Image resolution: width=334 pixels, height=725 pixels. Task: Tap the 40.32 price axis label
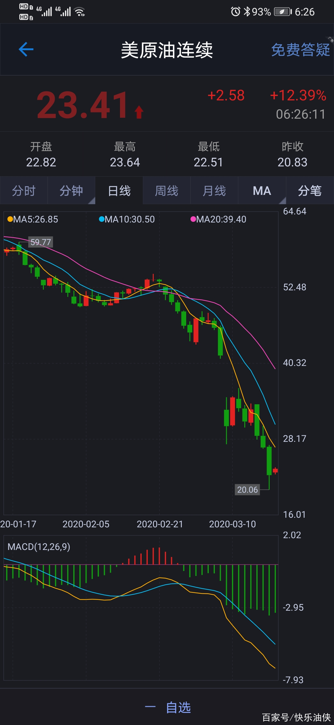(295, 363)
